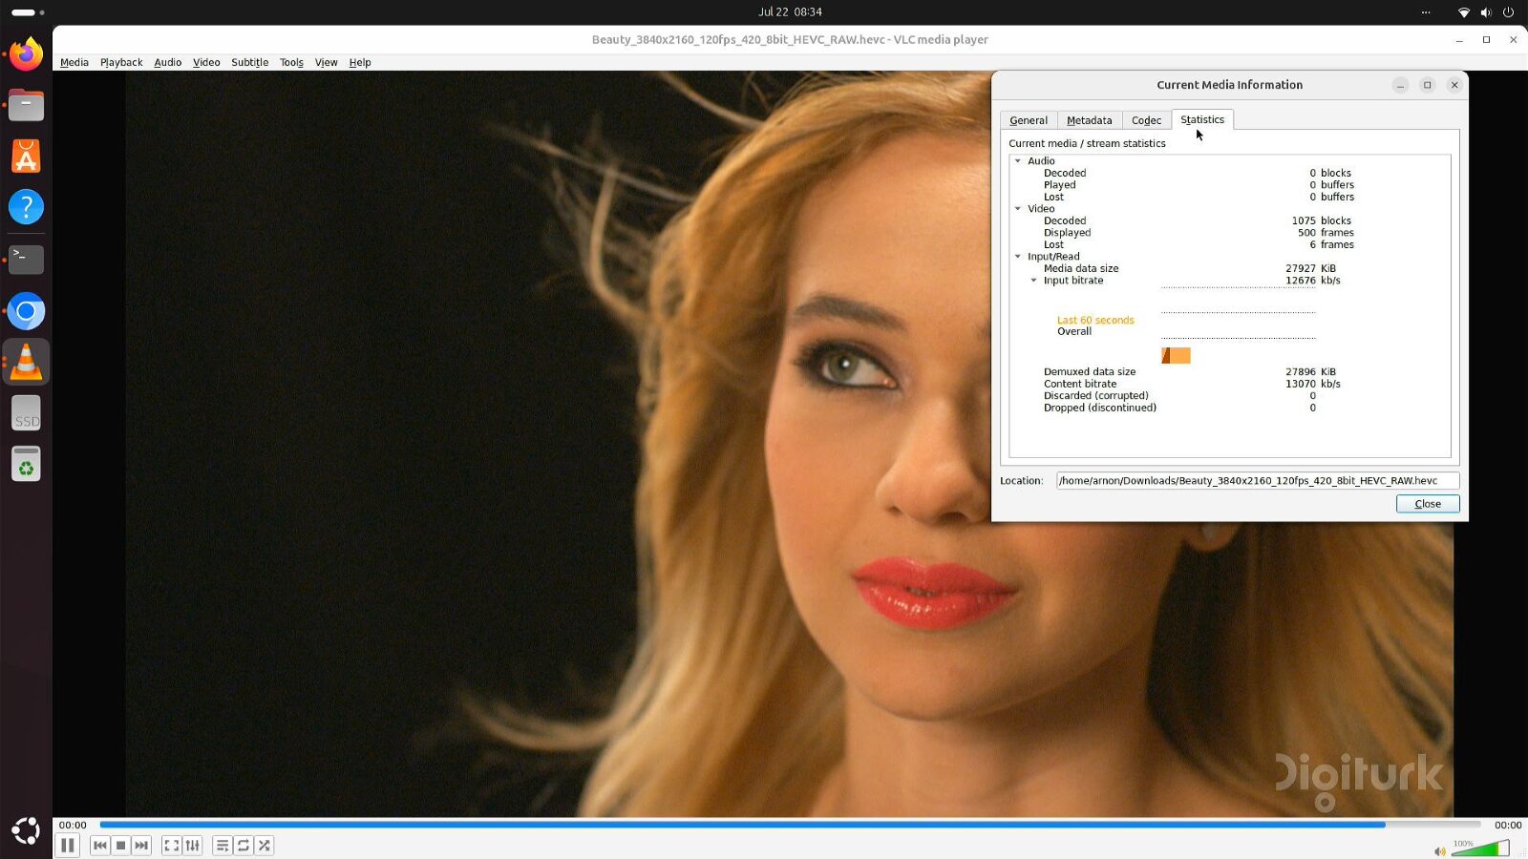Open Ubuntu Software app center
Image resolution: width=1528 pixels, height=859 pixels.
[x=26, y=157]
